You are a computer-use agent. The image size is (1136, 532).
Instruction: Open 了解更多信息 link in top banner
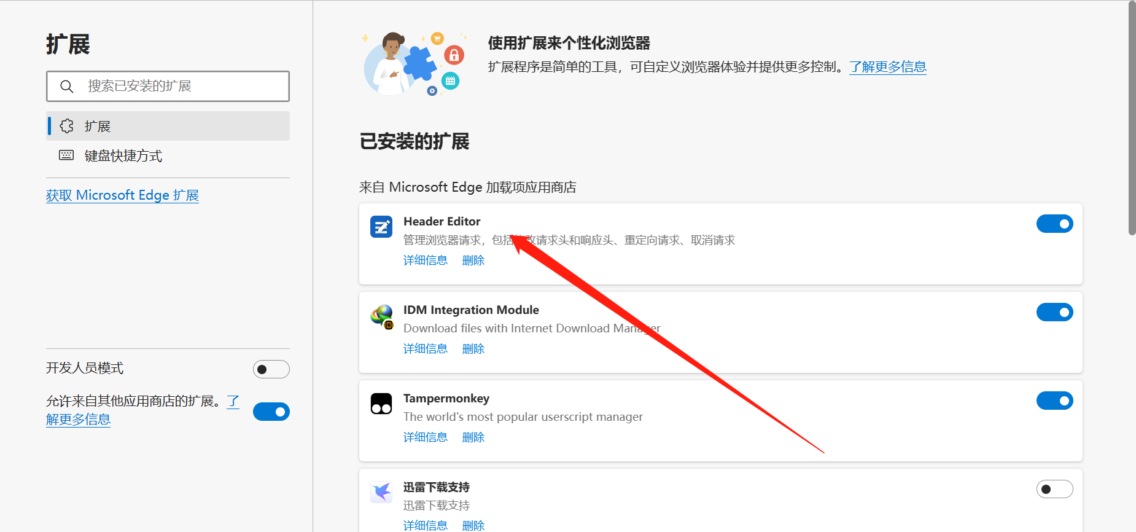888,66
